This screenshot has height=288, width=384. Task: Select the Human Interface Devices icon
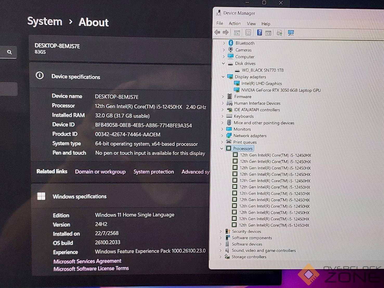point(230,103)
